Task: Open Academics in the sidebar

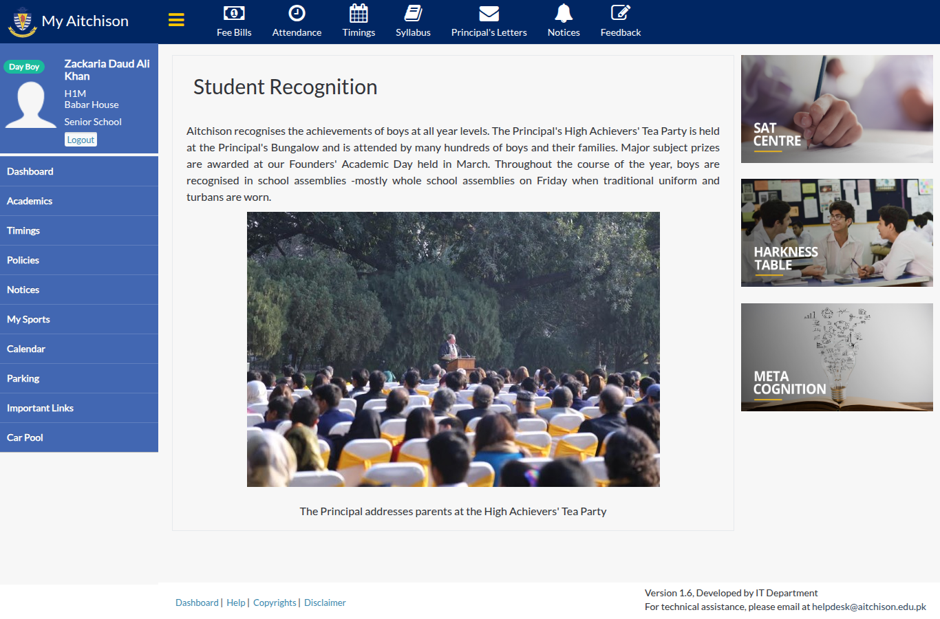Action: [x=79, y=201]
